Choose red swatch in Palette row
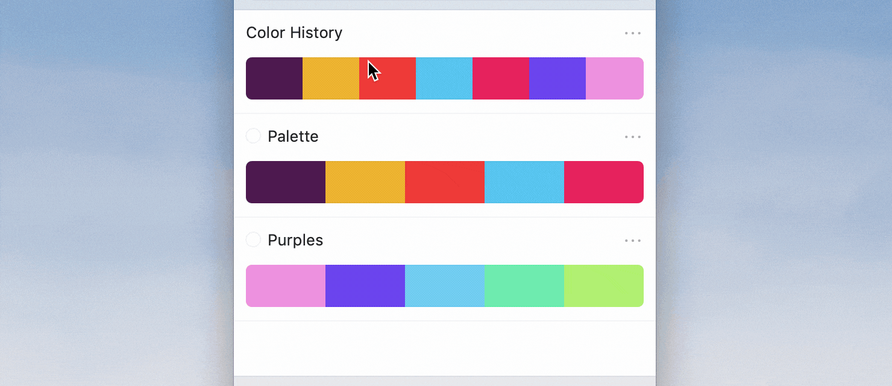Screen dimensions: 892x386 pos(445,182)
